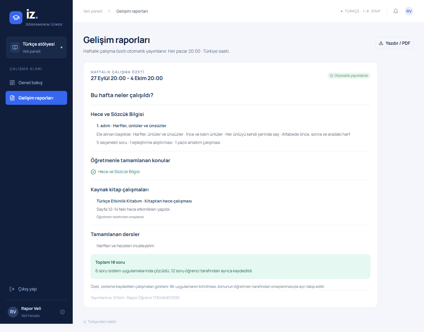Open Genel bakış in the sidebar
424x332 pixels.
36,83
